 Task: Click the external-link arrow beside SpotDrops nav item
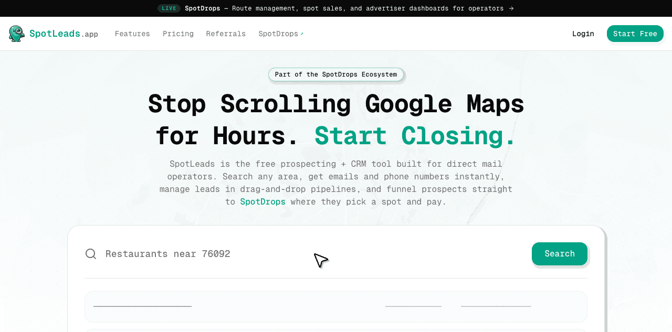click(x=302, y=33)
